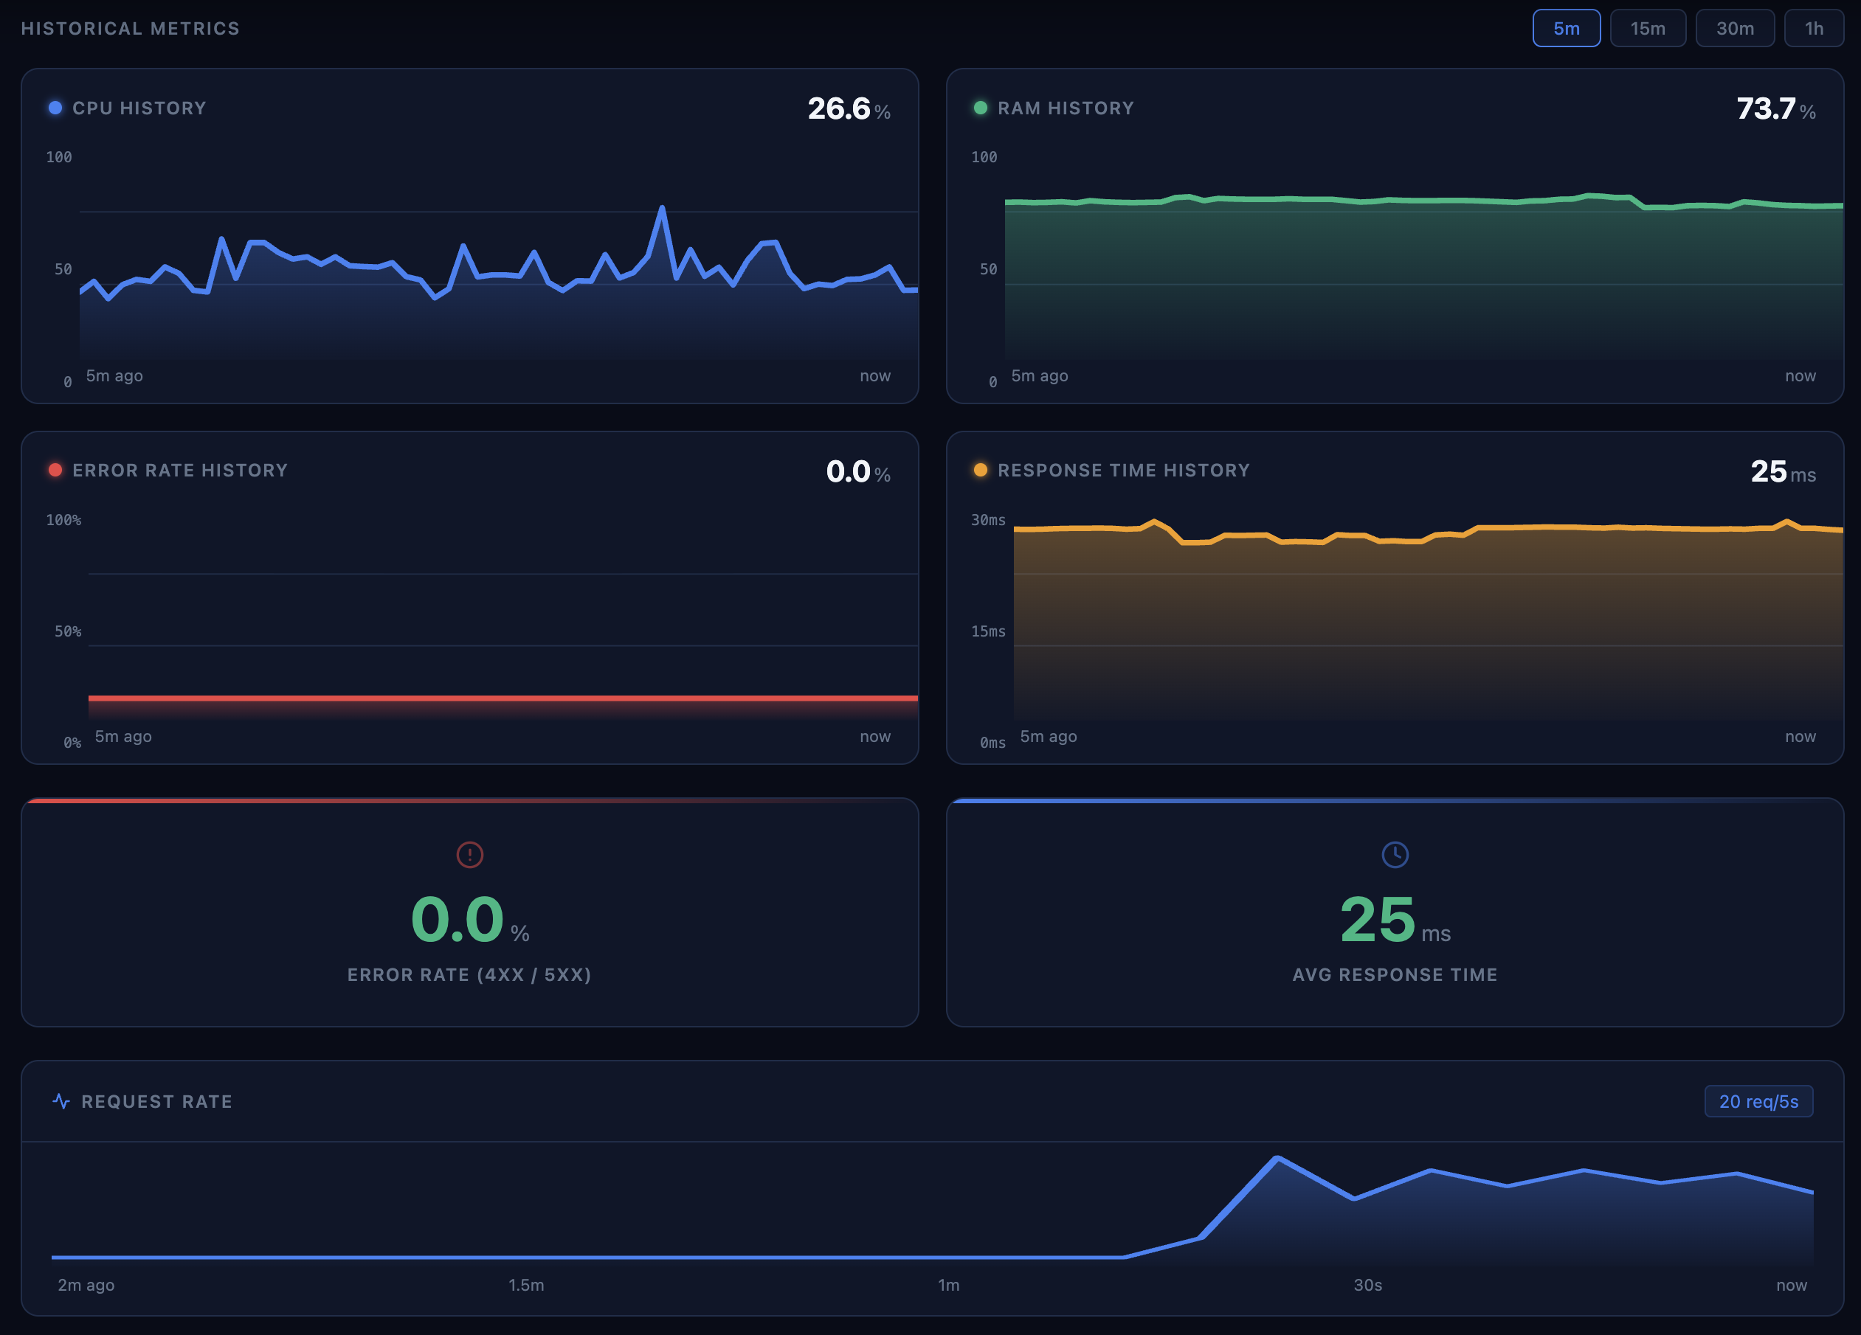Click the blue dot next to CPU History

pyautogui.click(x=55, y=108)
